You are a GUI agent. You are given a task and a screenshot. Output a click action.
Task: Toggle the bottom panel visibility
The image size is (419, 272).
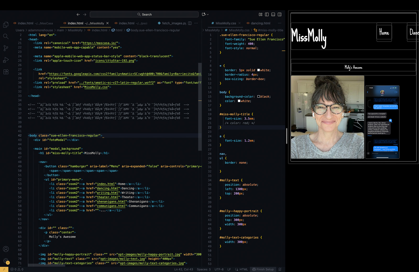(x=273, y=14)
